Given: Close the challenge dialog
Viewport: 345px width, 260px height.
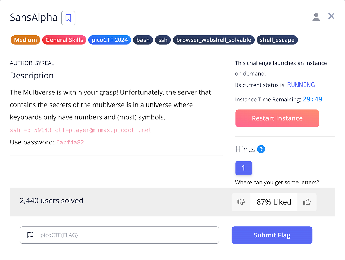Looking at the screenshot, I should click(331, 16).
